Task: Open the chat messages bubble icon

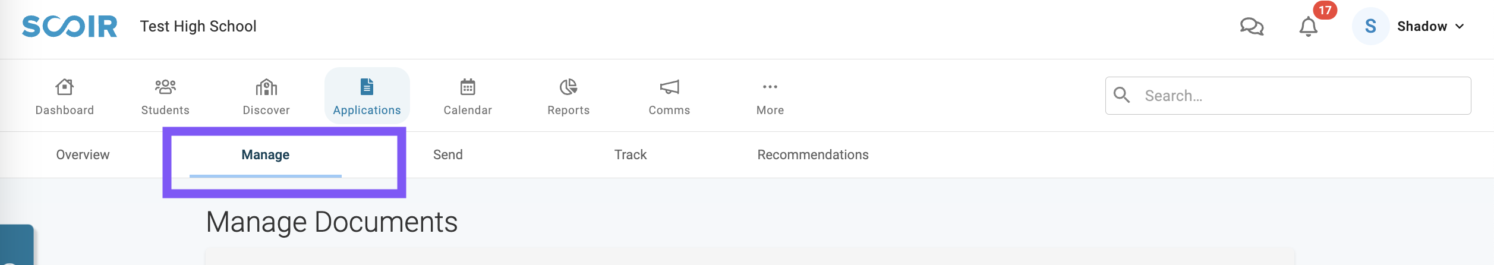Action: pos(1252,27)
